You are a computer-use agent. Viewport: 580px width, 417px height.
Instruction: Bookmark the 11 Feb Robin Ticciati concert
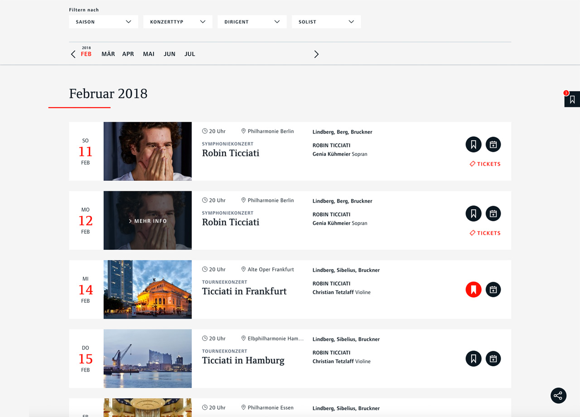[x=474, y=145]
